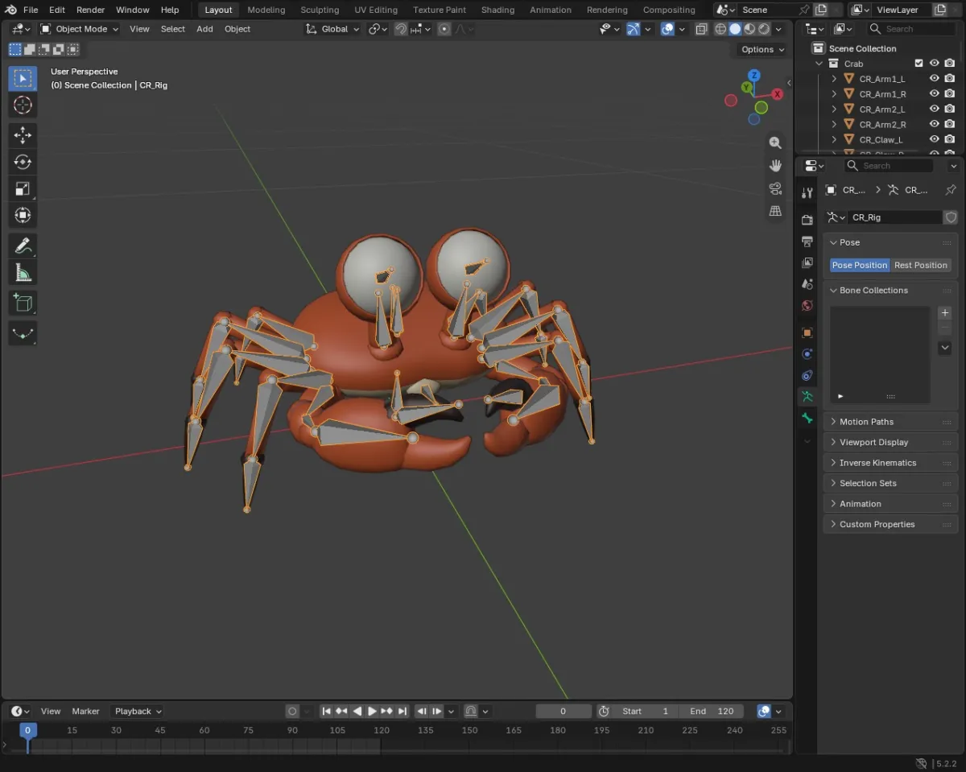Screen dimensions: 966x772
Task: Toggle fake user shield for CR_Rig
Action: pos(951,217)
